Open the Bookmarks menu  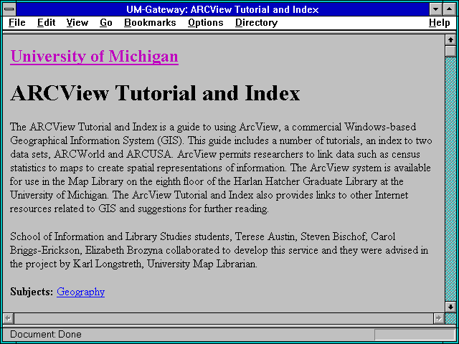(150, 23)
